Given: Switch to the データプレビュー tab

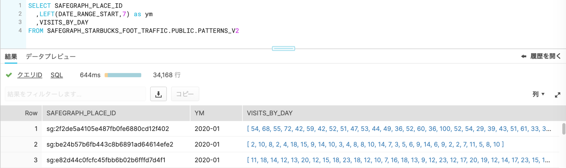Looking at the screenshot, I should pos(51,56).
